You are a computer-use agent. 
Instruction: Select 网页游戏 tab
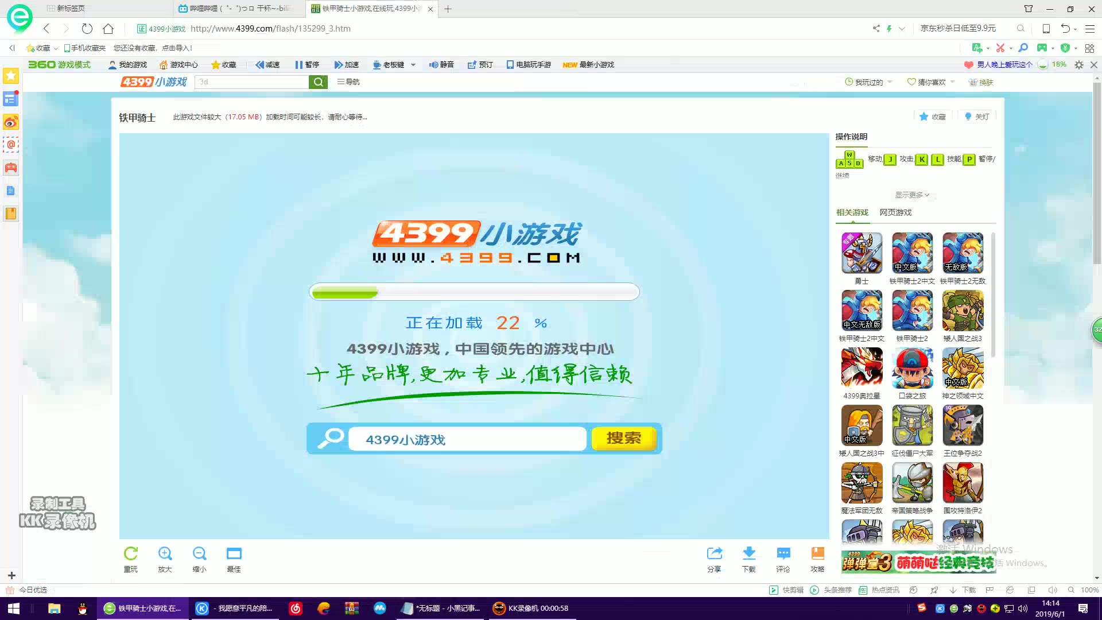point(895,212)
